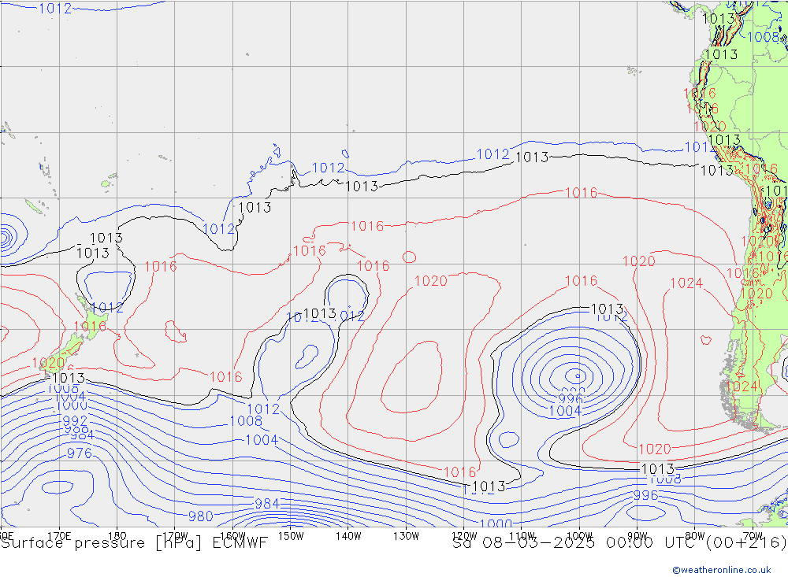
Task: Click the blue 984 label above 150W
Action: (267, 504)
